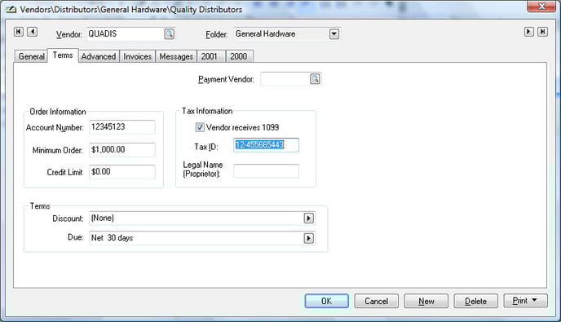The height and width of the screenshot is (322, 561).
Task: Switch to the General tab
Action: click(x=31, y=56)
